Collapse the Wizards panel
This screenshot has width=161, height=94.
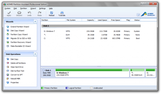35,21
